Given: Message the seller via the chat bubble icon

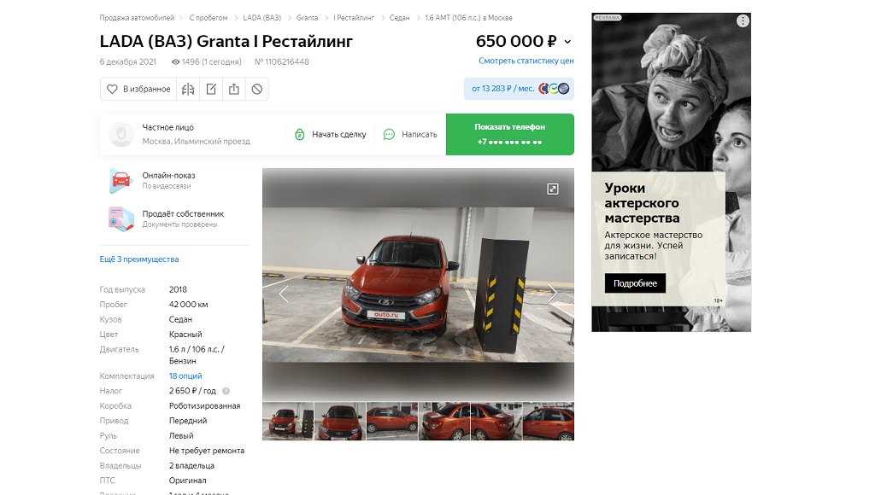Looking at the screenshot, I should [x=389, y=135].
